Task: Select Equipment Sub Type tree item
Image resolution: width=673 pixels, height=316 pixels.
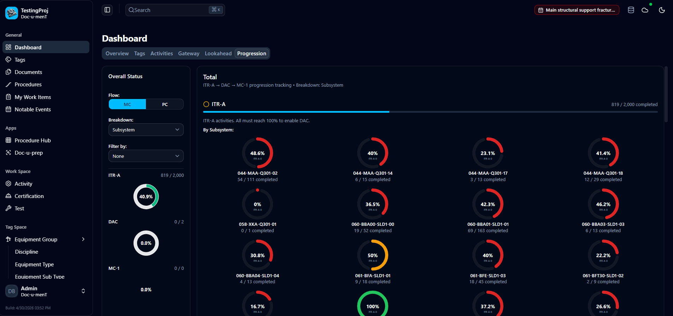Action: point(40,277)
